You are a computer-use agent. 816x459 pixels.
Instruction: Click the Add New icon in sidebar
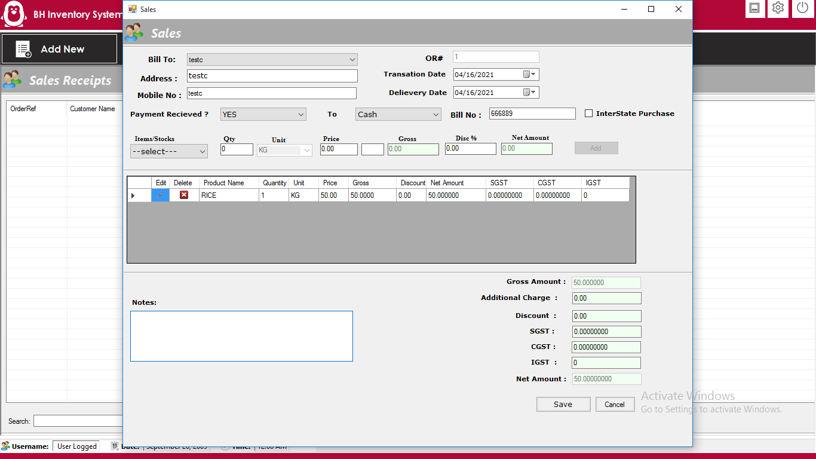(23, 49)
